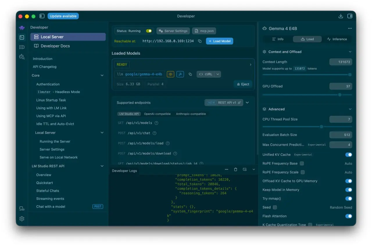The width and height of the screenshot is (372, 247).
Task: Toggle the left sidebar panel icon
Action: tap(42, 16)
